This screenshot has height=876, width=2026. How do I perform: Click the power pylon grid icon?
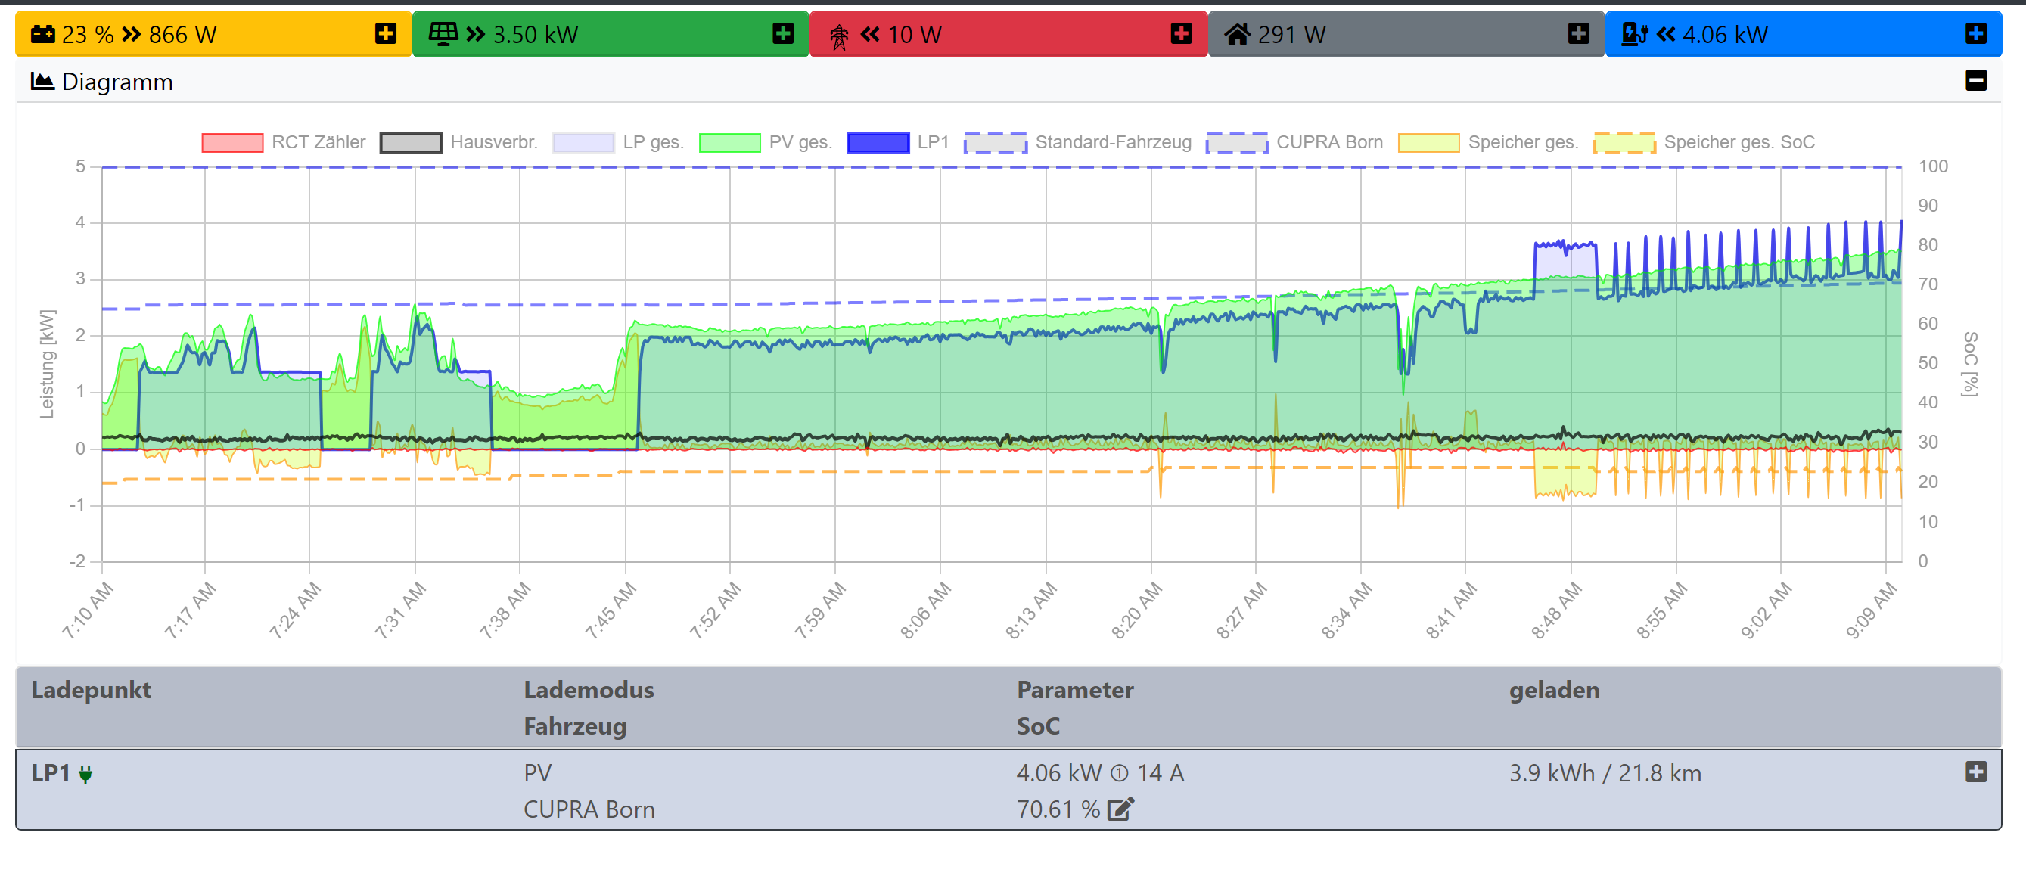pyautogui.click(x=839, y=36)
